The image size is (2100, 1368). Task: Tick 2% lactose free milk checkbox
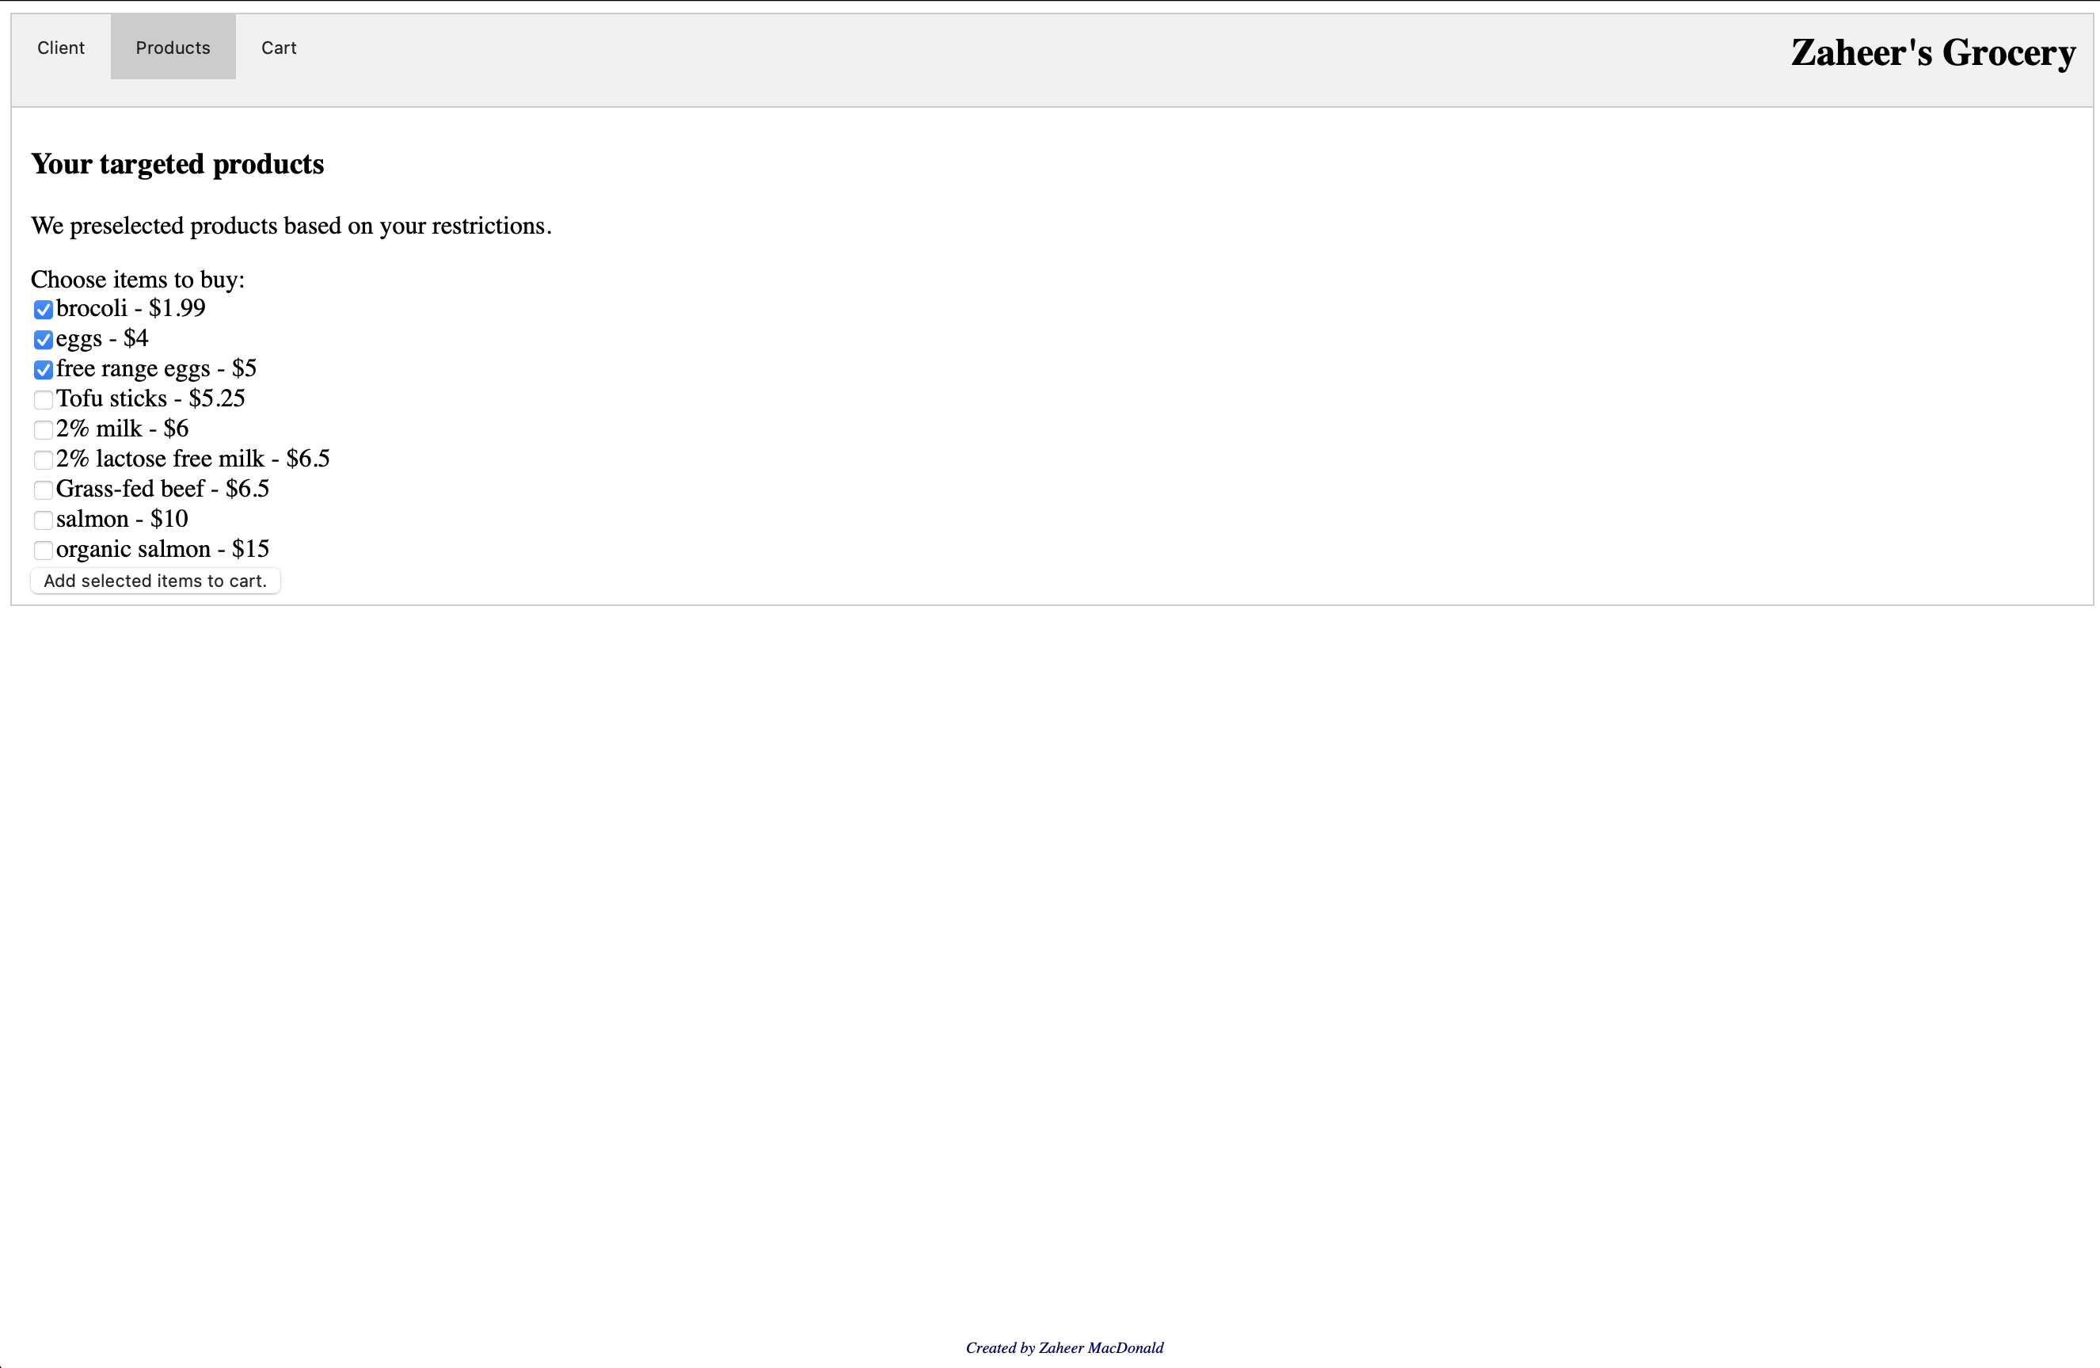(x=42, y=459)
